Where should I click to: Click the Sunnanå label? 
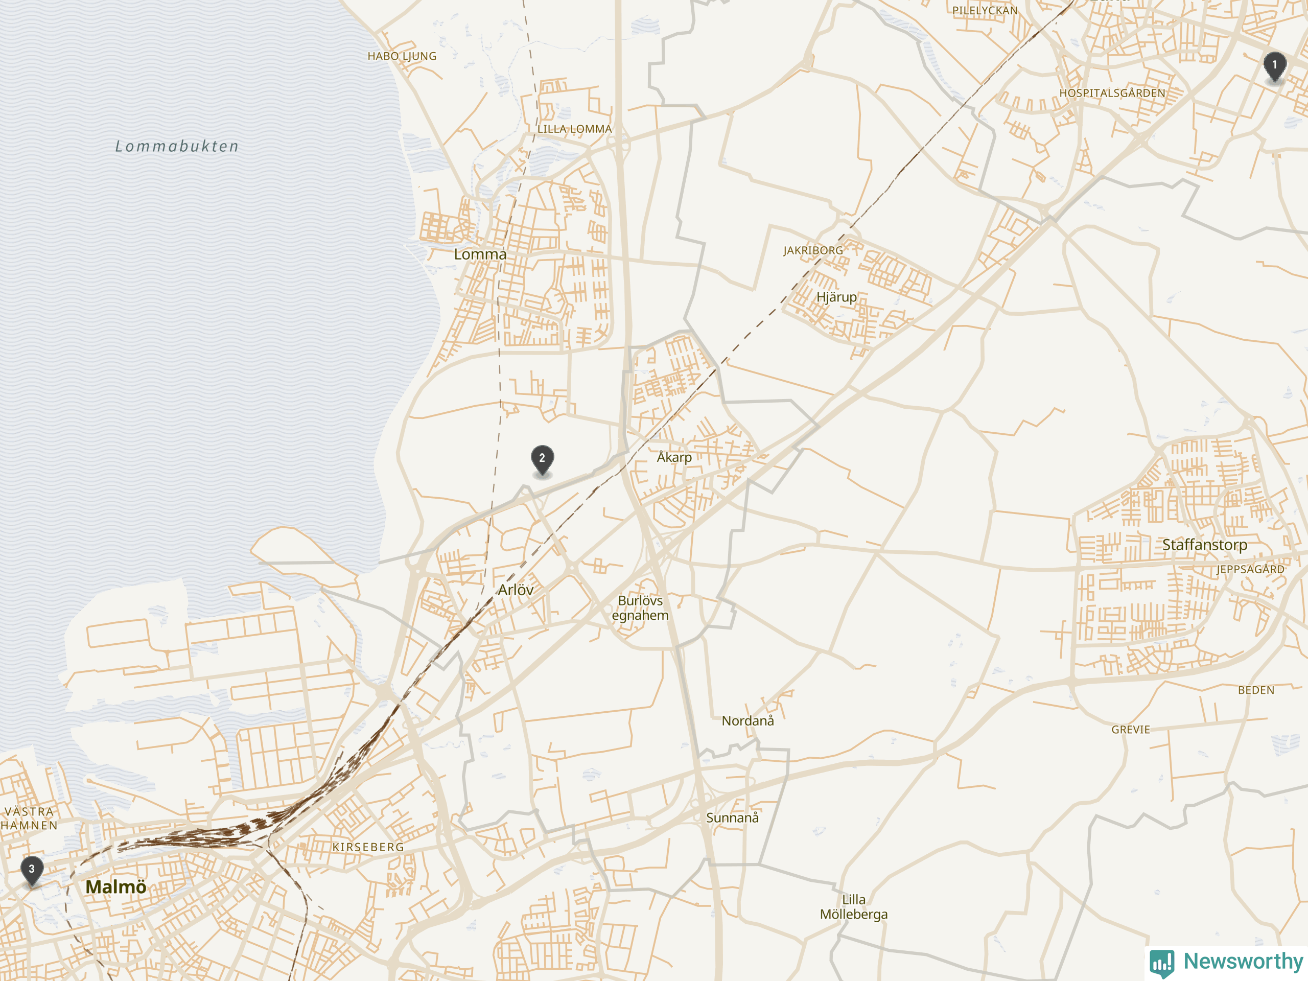tap(732, 818)
